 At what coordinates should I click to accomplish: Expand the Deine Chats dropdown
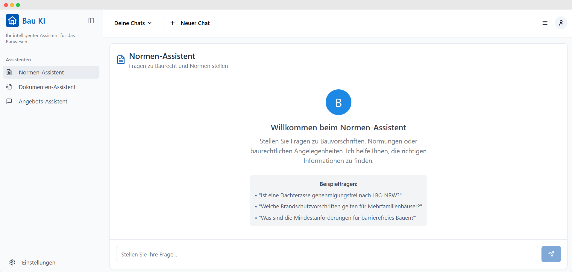130,23
